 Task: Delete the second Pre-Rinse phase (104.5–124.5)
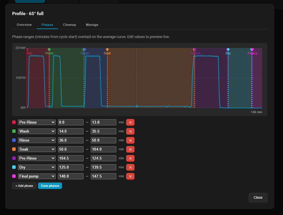coord(130,158)
